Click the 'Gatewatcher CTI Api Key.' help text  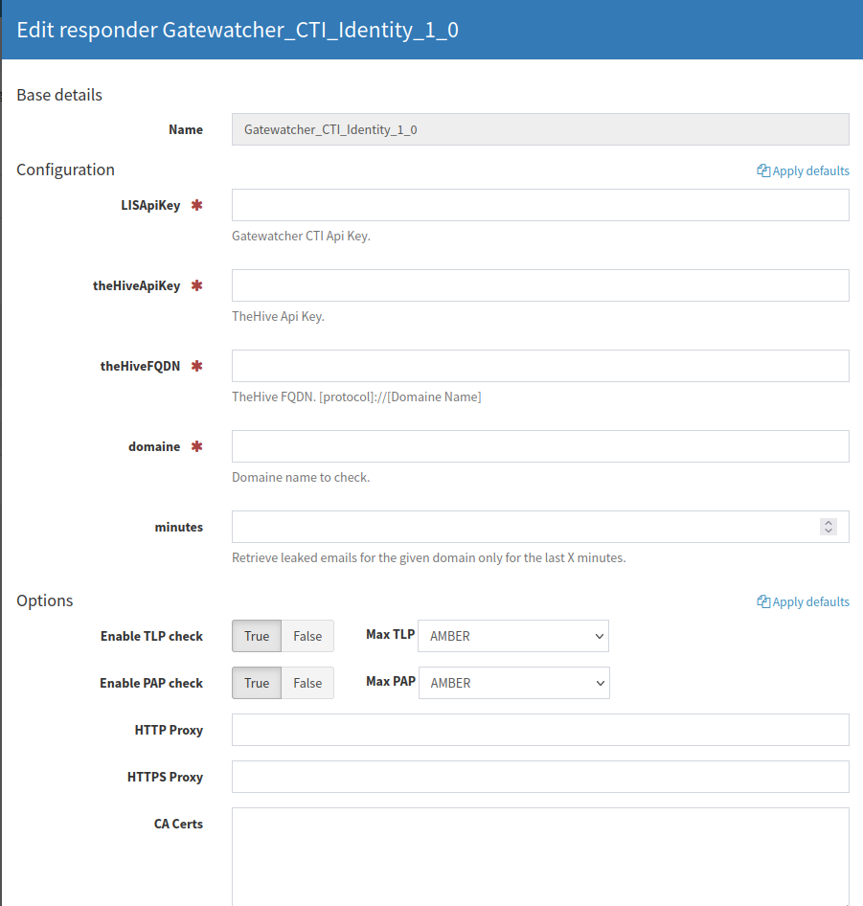[301, 236]
